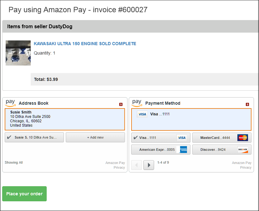Viewport: 259px width, 211px height.
Task: Add a new address
Action: (95, 137)
